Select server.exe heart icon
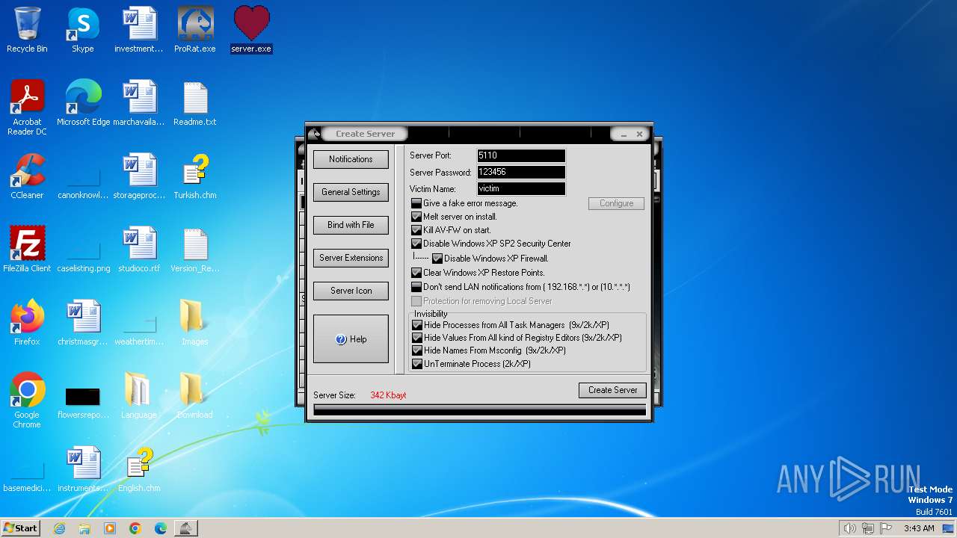 [x=251, y=30]
